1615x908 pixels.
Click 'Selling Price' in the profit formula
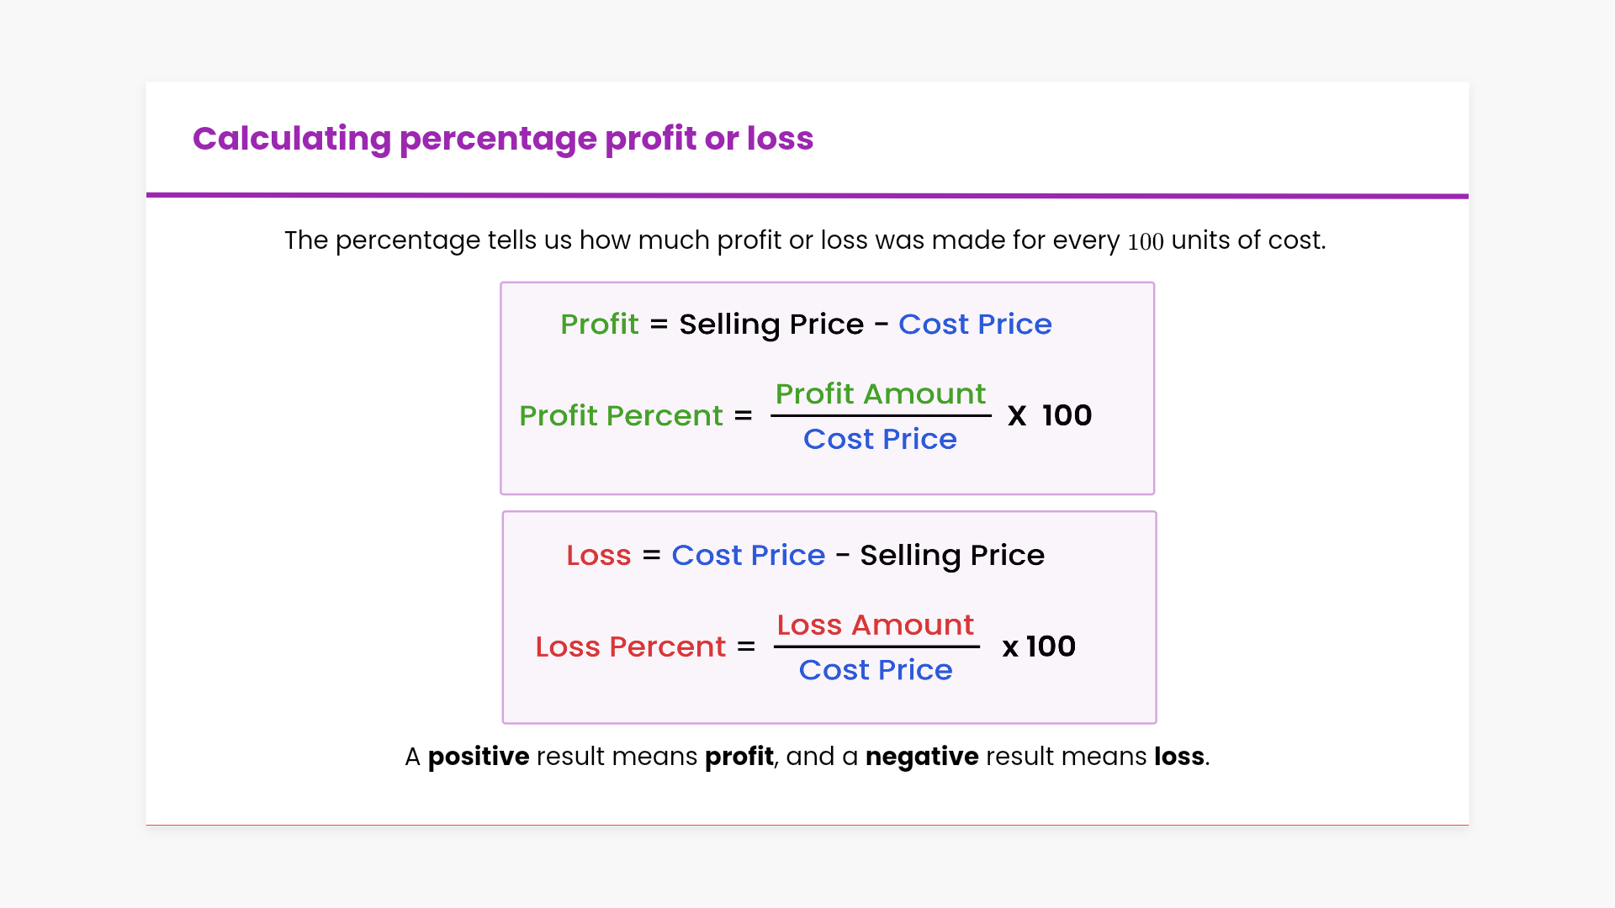770,325
